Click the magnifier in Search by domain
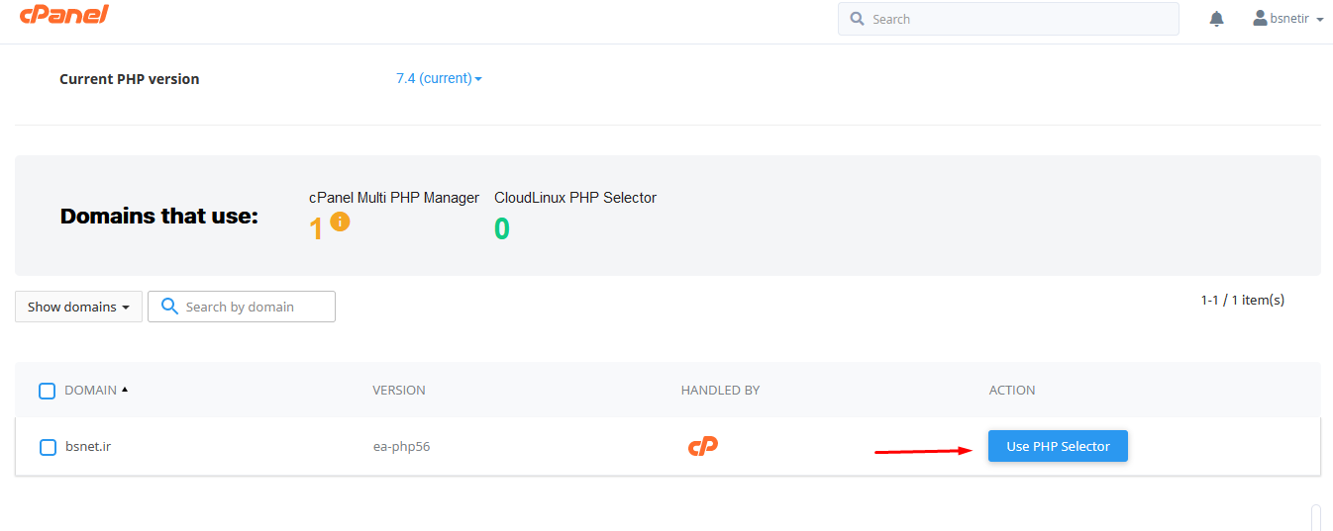The image size is (1333, 531). tap(169, 307)
